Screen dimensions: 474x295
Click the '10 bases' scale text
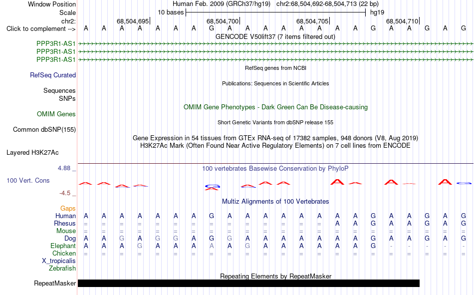[171, 12]
